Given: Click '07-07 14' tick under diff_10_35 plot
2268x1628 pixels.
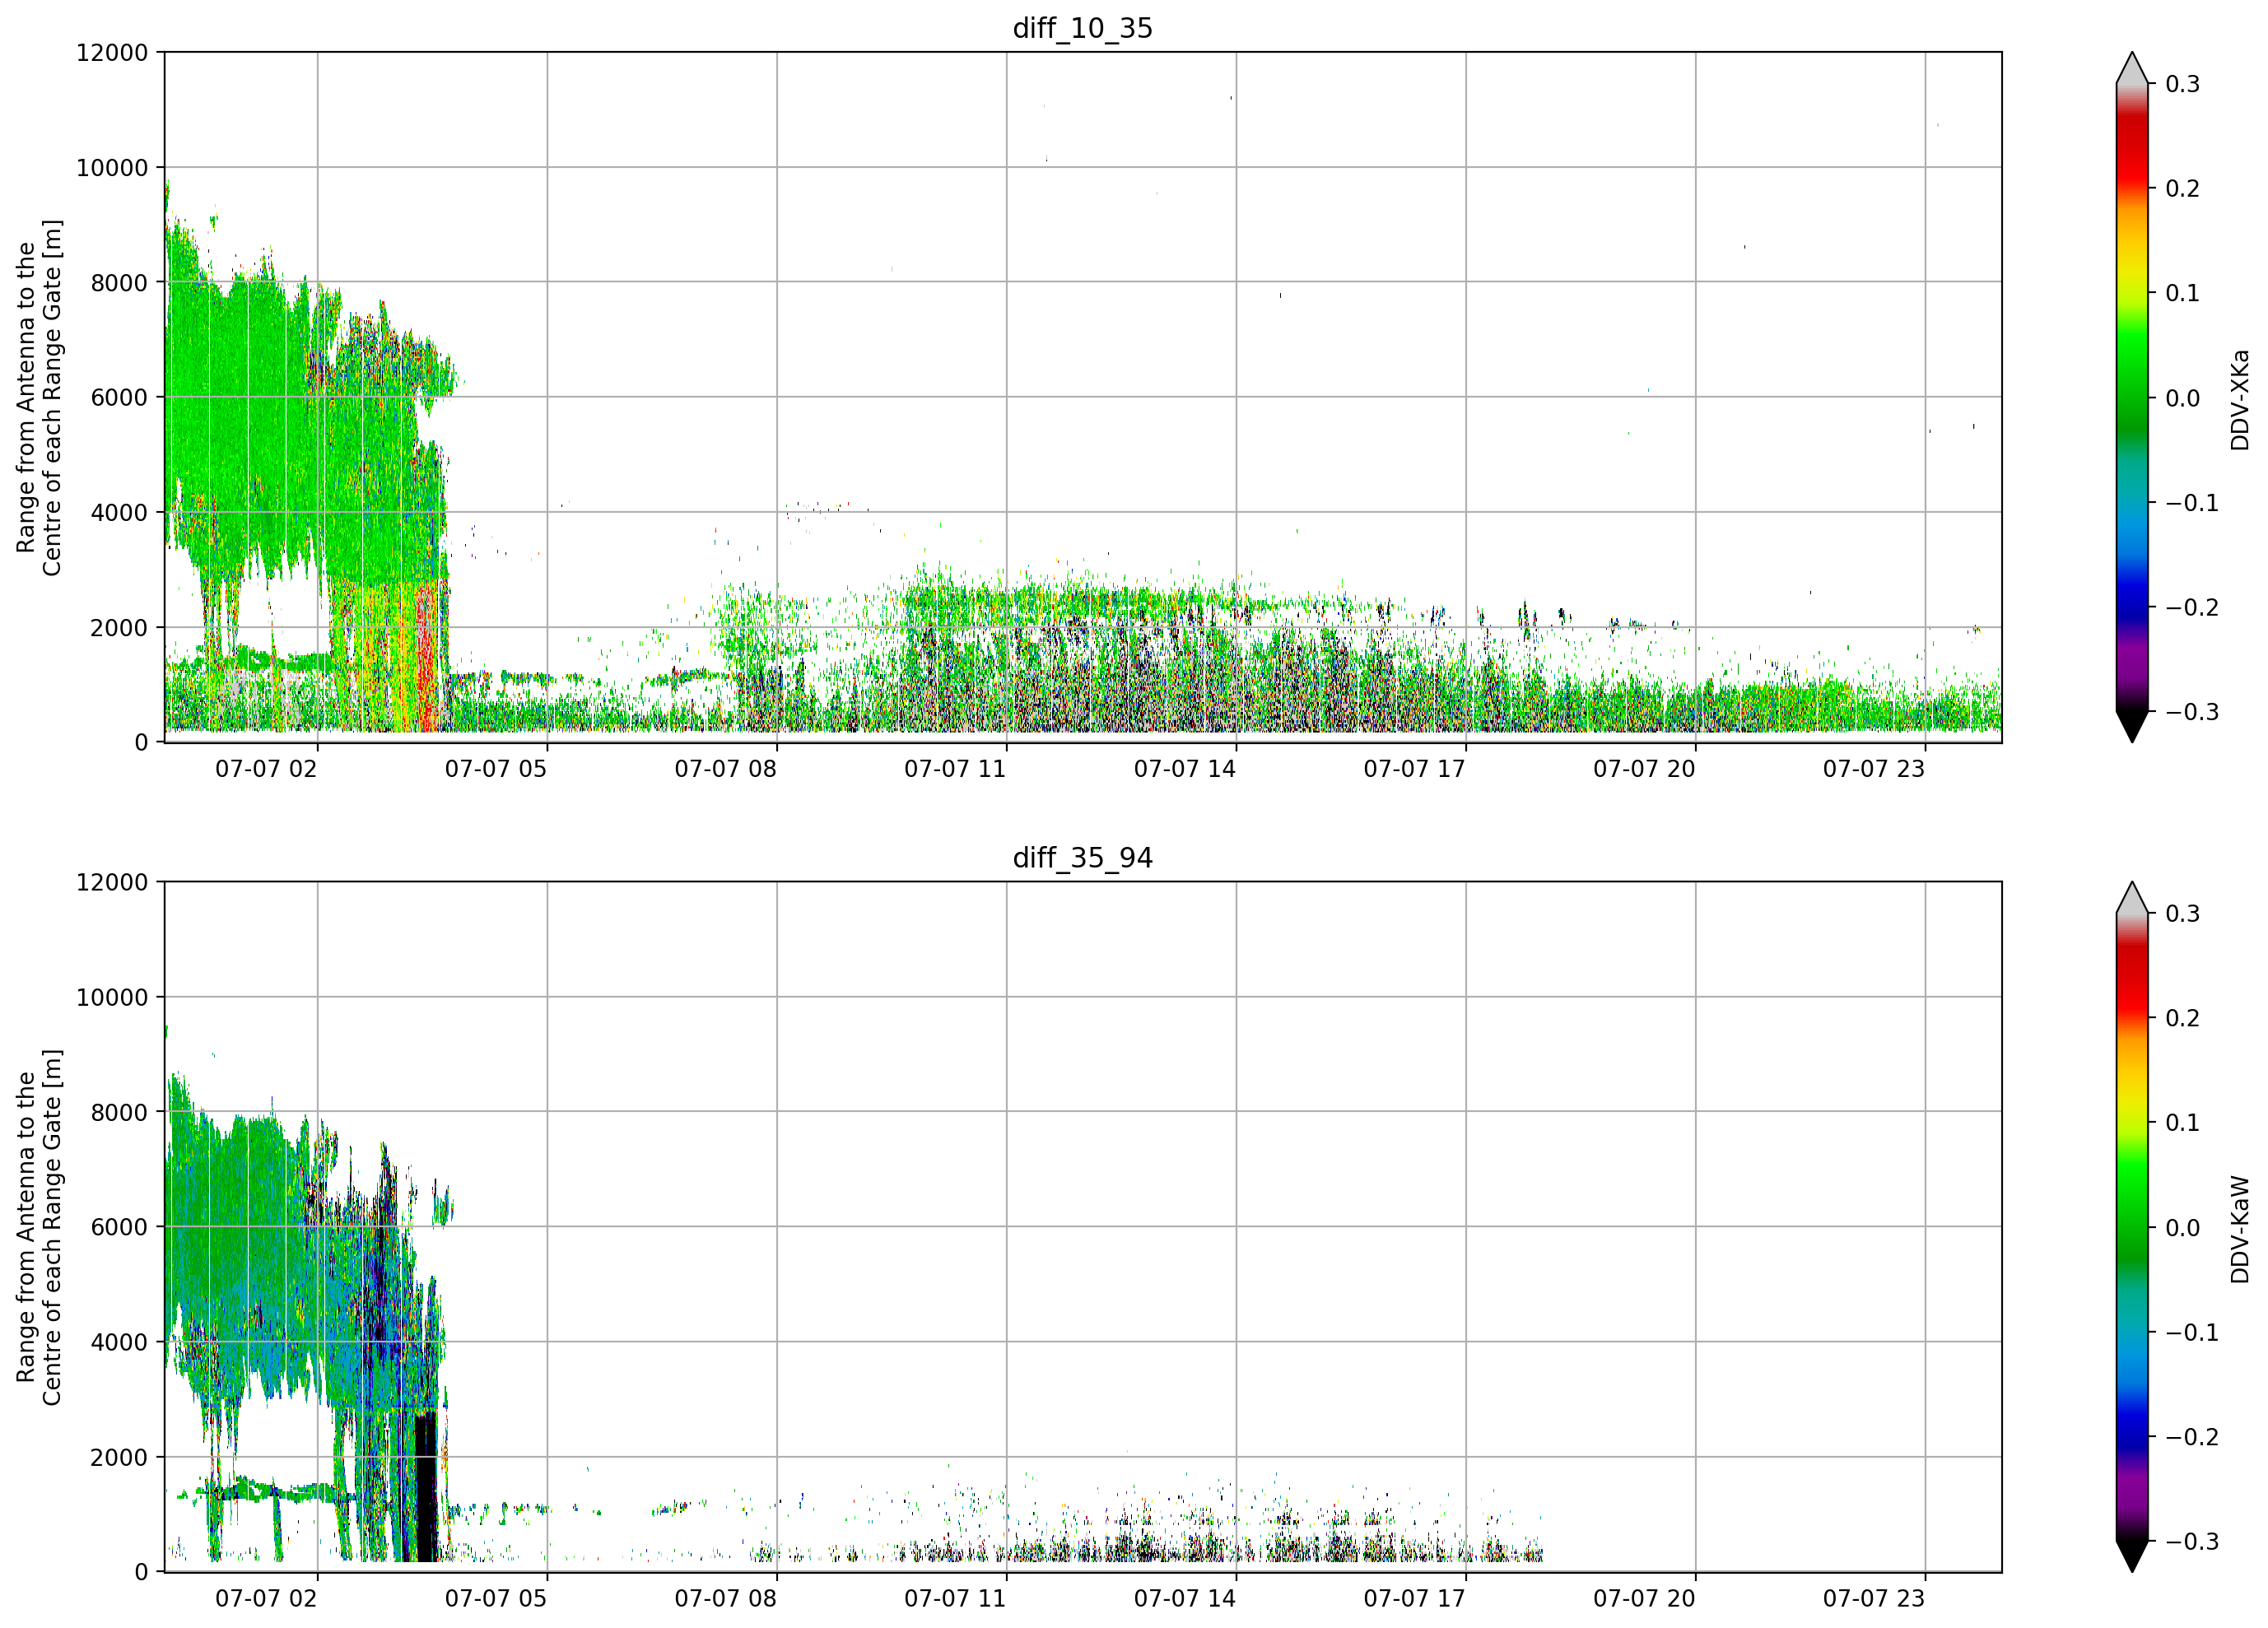Looking at the screenshot, I should point(1185,769).
